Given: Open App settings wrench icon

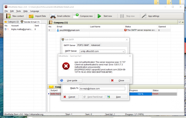Looking at the screenshot, I should [144, 16].
